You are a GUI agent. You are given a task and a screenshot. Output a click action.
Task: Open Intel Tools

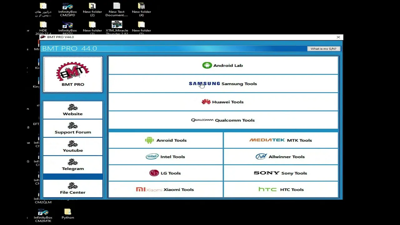coord(166,157)
